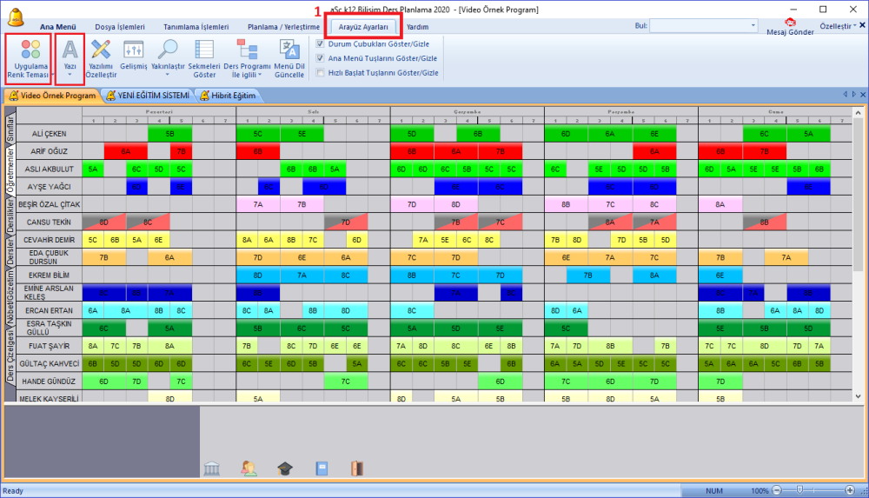Toggle Ana Menü Tuşlarını Göster/Gizle checkbox

coord(320,58)
